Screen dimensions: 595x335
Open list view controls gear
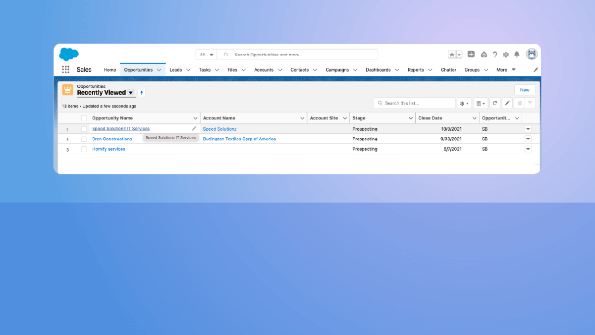click(464, 103)
